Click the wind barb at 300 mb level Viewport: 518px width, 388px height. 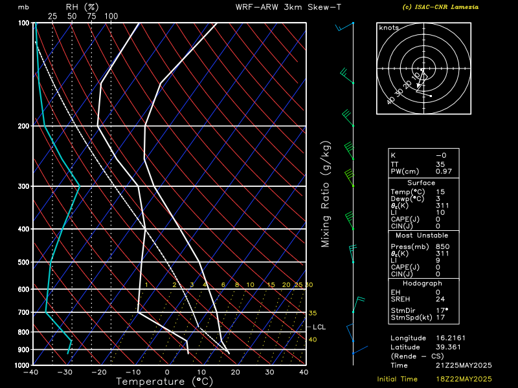349,178
